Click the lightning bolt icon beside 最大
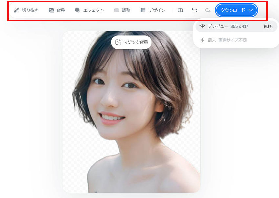 point(203,40)
